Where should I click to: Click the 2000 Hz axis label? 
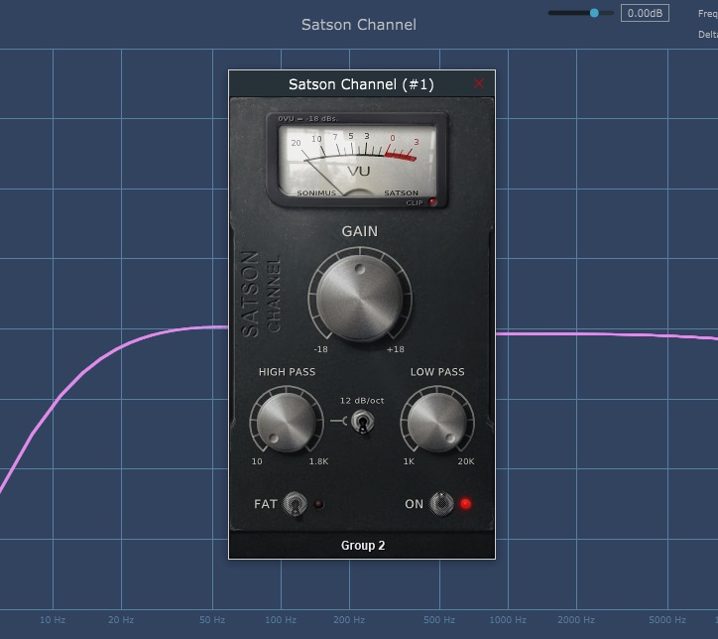tap(576, 620)
